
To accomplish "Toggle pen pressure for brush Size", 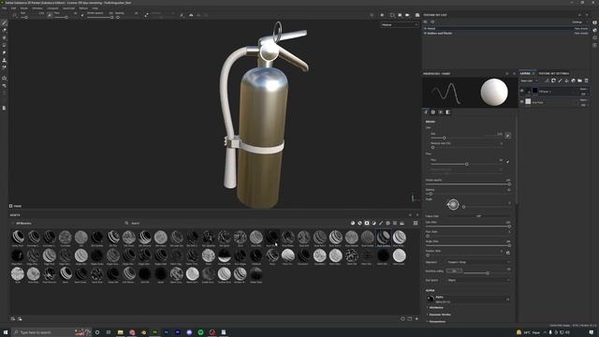I will click(507, 136).
